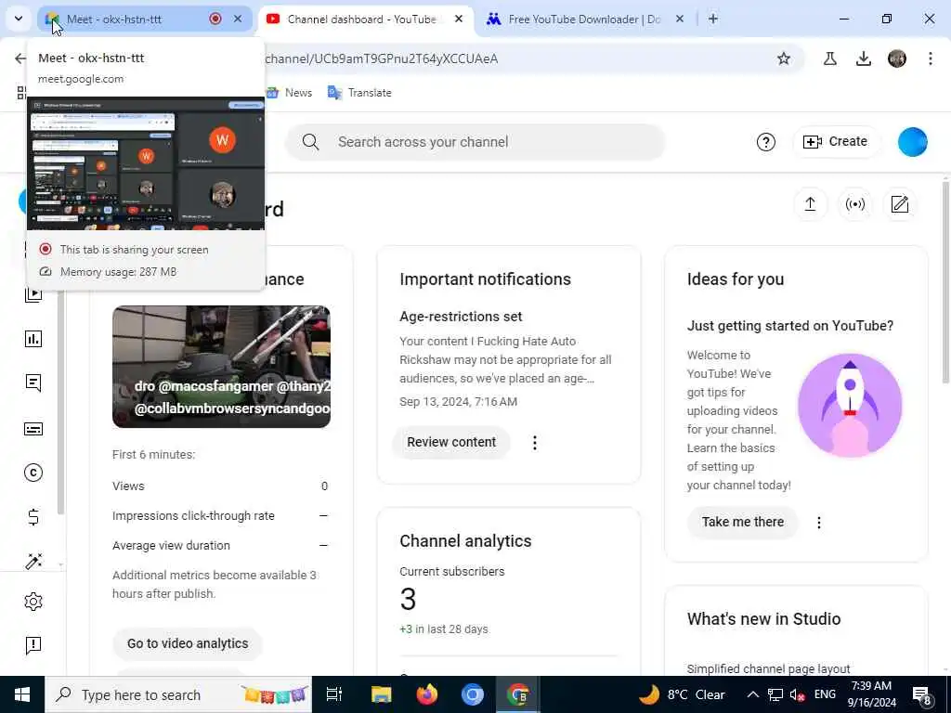Screen dimensions: 951x713
Task: Open the tab search dropdown arrow
Action: pyautogui.click(x=19, y=19)
